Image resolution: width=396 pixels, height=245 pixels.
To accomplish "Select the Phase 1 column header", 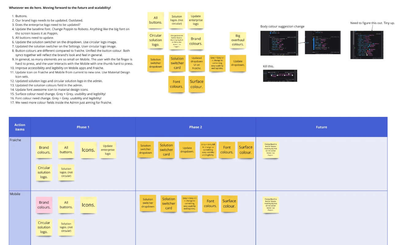I will [x=83, y=127].
